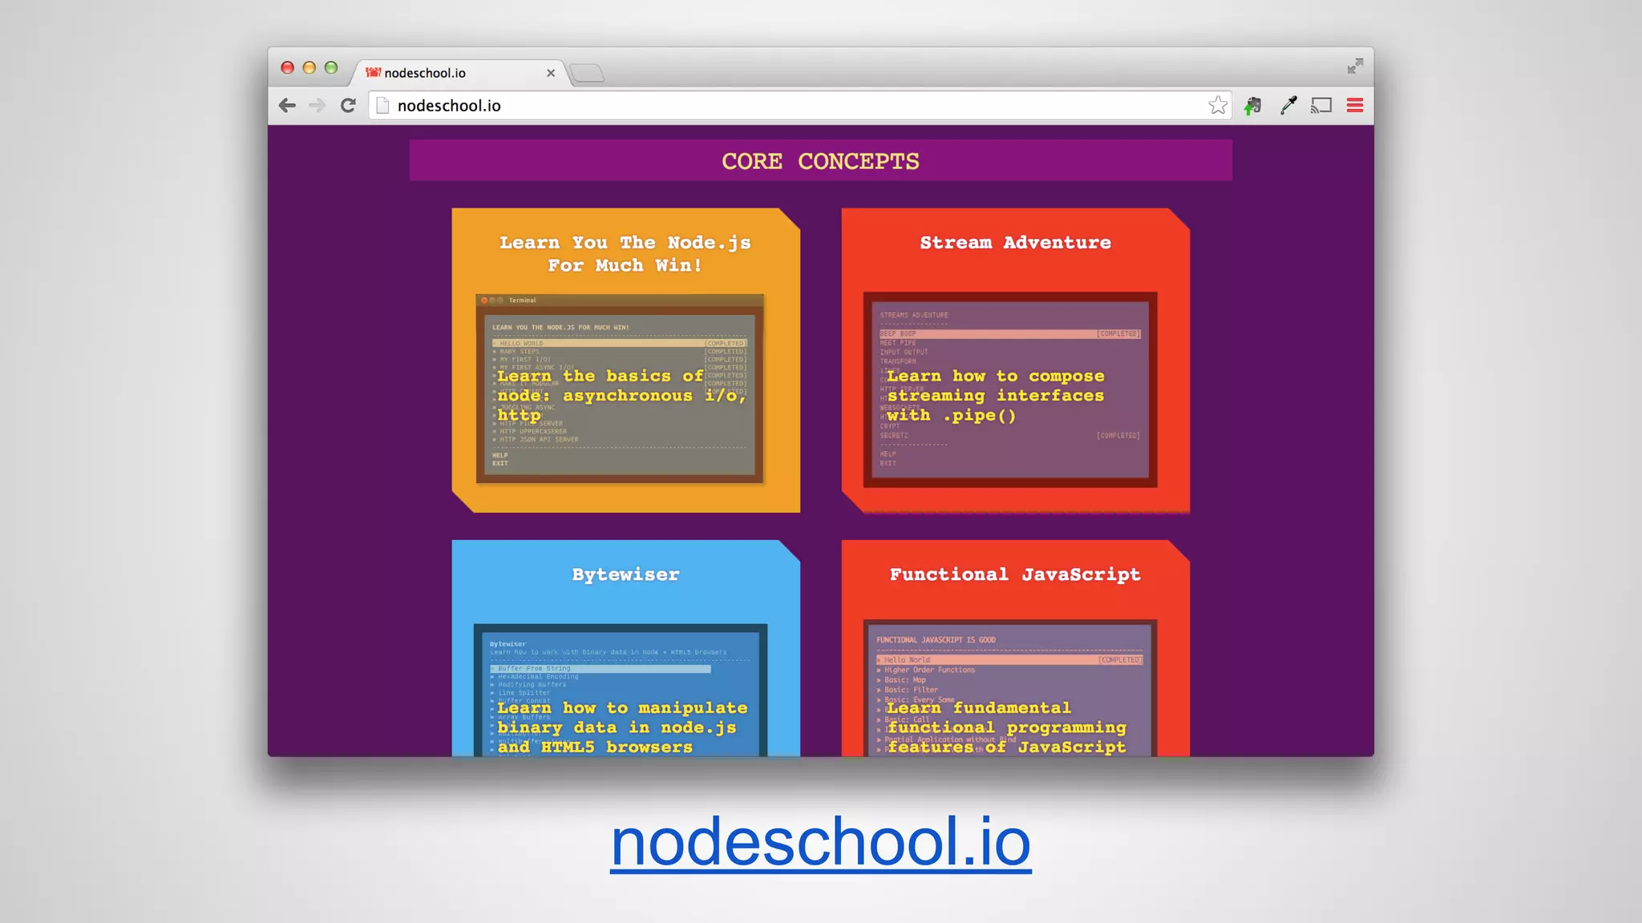The width and height of the screenshot is (1642, 923).
Task: Open a new tab
Action: [587, 74]
